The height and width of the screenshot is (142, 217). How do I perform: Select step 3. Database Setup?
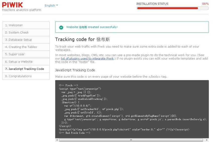point(26,40)
